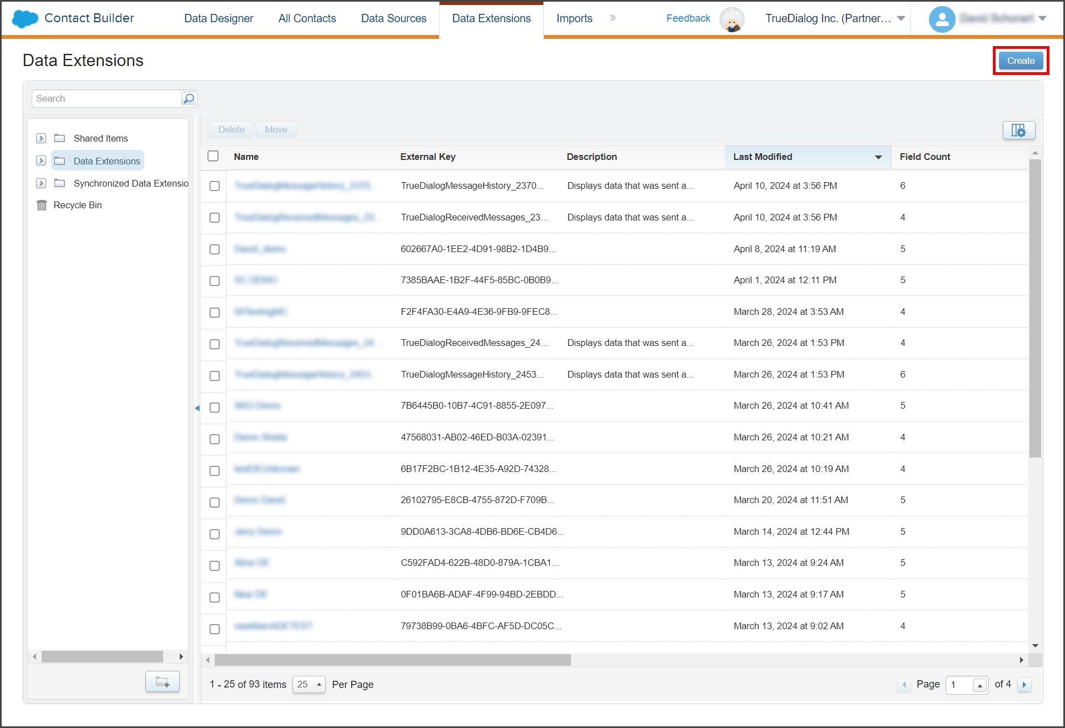The height and width of the screenshot is (728, 1065).
Task: Click the table scroll-down arrow
Action: pyautogui.click(x=1035, y=645)
